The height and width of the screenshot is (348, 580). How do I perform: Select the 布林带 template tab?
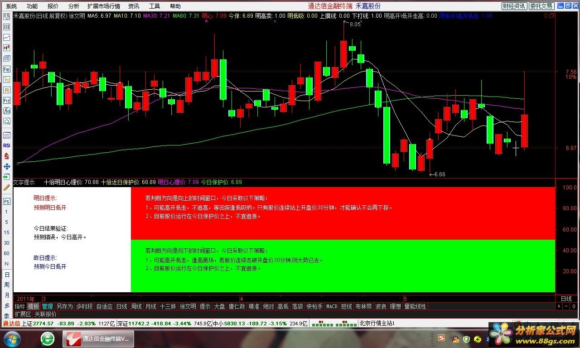click(363, 307)
